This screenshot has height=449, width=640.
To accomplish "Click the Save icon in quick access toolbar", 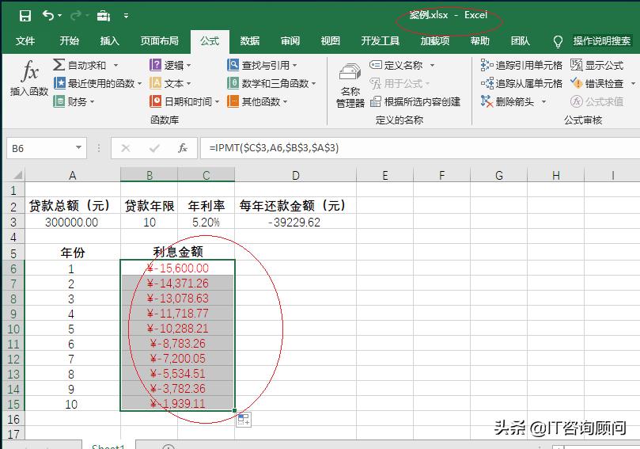I will [25, 16].
